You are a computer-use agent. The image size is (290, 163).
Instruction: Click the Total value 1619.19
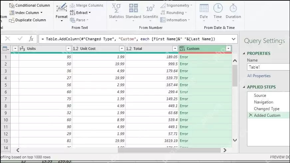171,141
